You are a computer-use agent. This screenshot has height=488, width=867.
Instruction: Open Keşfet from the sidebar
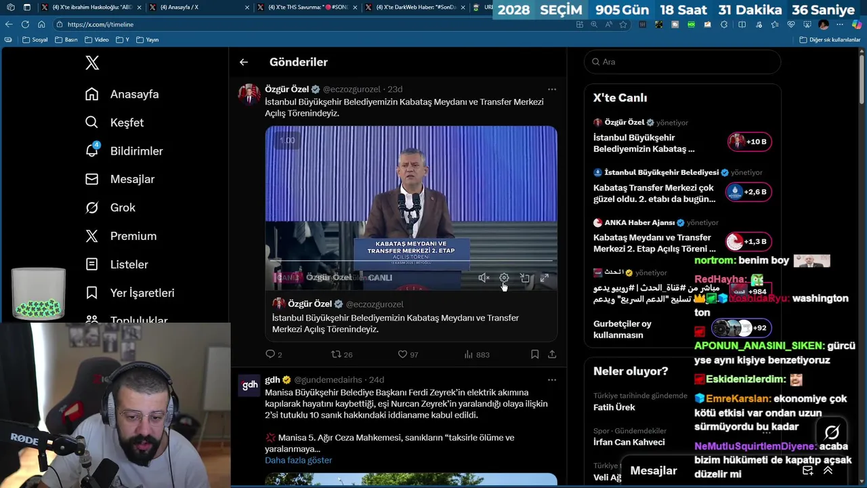114,123
